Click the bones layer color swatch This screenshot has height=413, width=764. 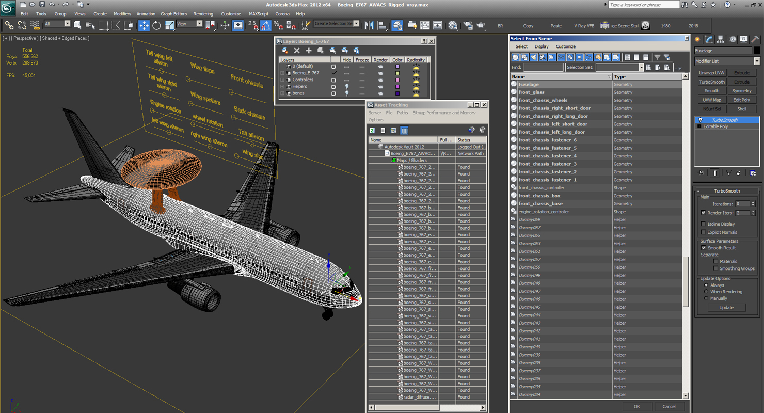(397, 93)
